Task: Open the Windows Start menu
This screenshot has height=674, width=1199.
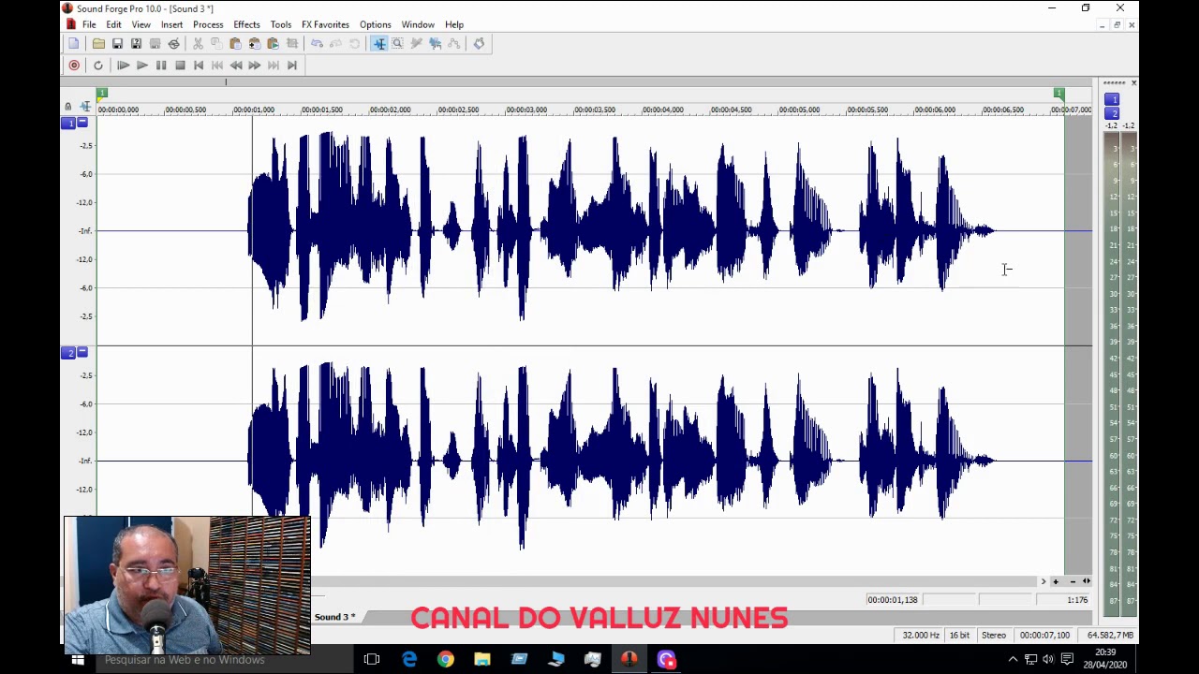Action: tap(79, 660)
